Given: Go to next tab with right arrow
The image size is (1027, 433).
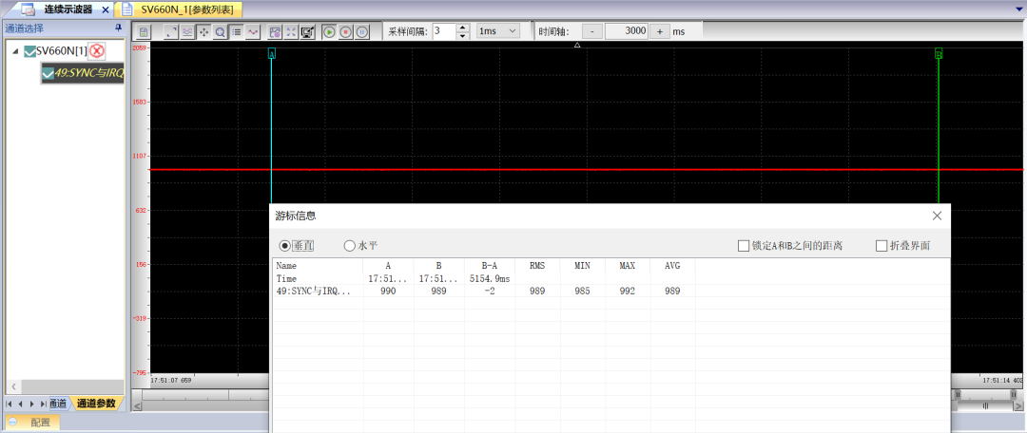Looking at the screenshot, I should 32,404.
